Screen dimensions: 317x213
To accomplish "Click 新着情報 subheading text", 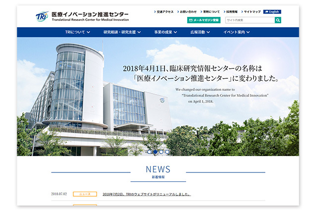I will [x=158, y=177].
